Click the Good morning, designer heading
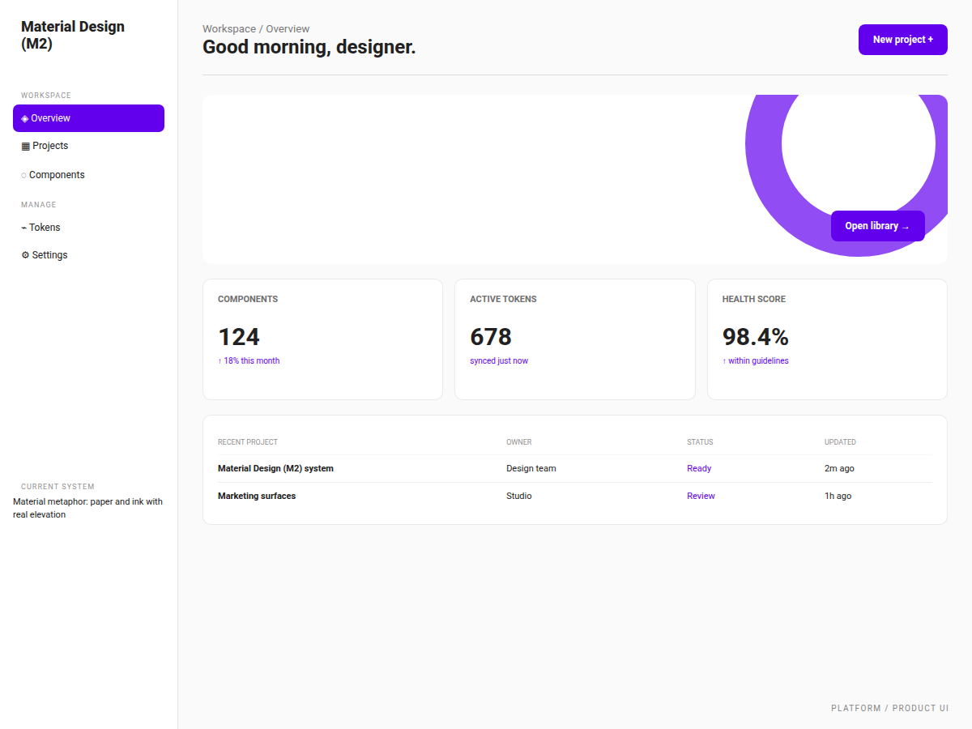This screenshot has width=972, height=729. [309, 47]
